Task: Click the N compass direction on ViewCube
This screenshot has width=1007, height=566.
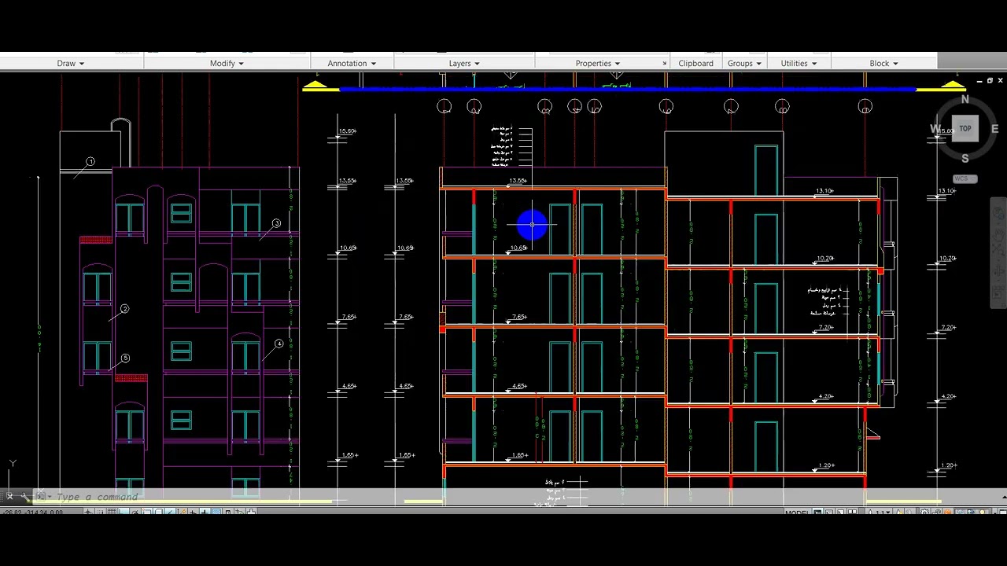Action: click(x=965, y=100)
